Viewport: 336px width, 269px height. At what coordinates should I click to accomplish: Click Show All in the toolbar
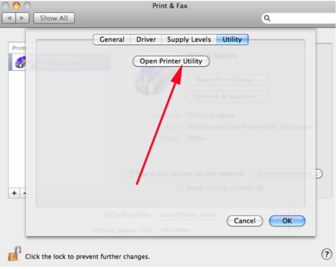54,18
